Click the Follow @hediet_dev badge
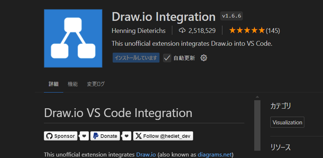Image resolution: width=323 pixels, height=158 pixels. click(x=163, y=136)
